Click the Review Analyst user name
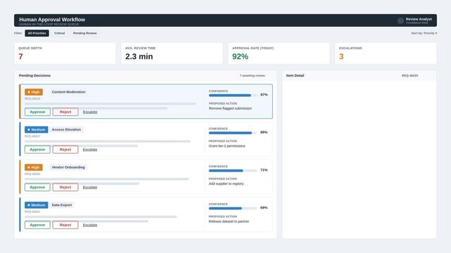This screenshot has width=451, height=253. [x=419, y=19]
